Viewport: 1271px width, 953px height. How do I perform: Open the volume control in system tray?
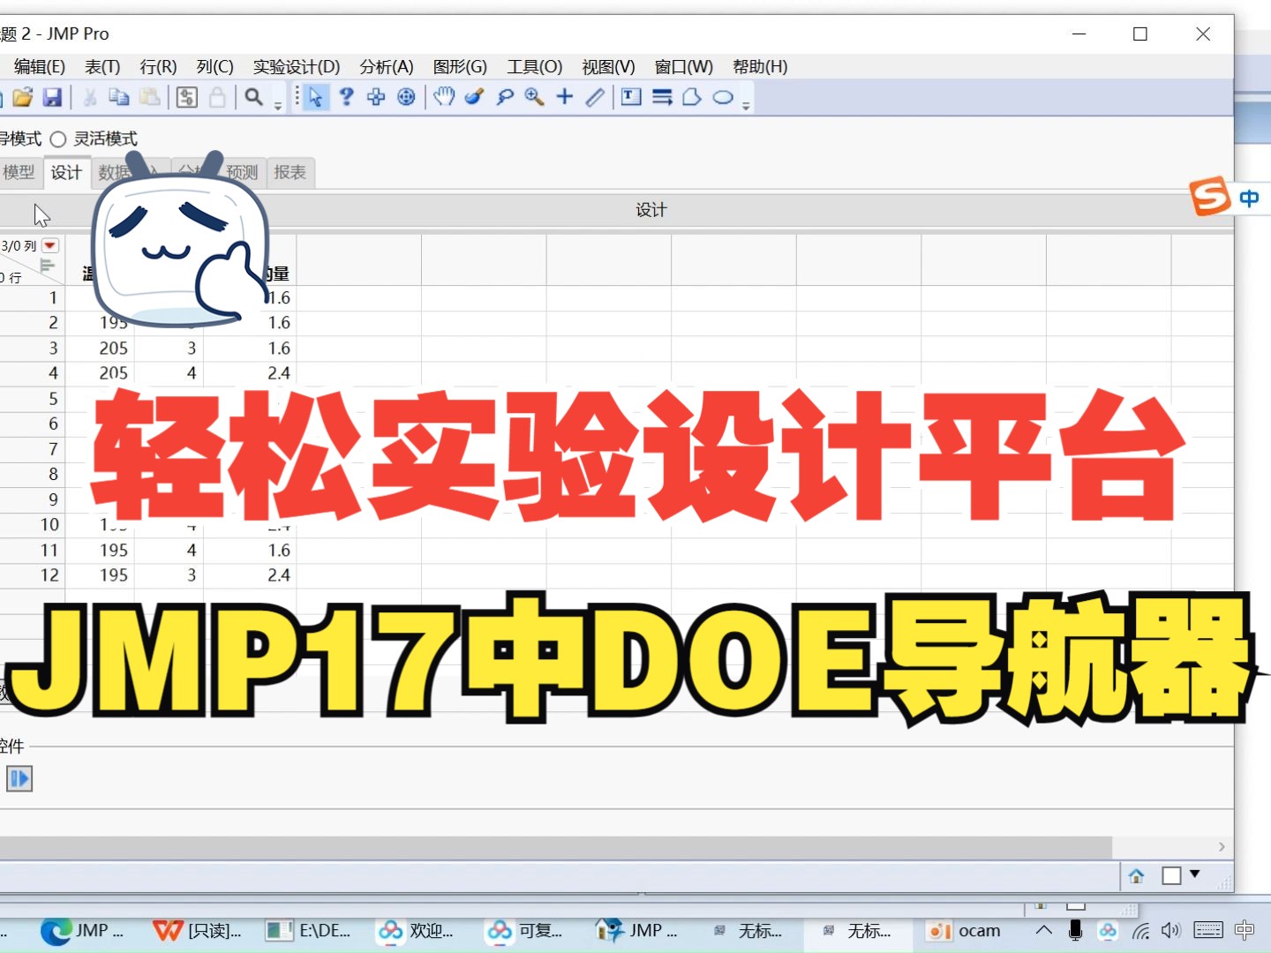click(x=1171, y=931)
